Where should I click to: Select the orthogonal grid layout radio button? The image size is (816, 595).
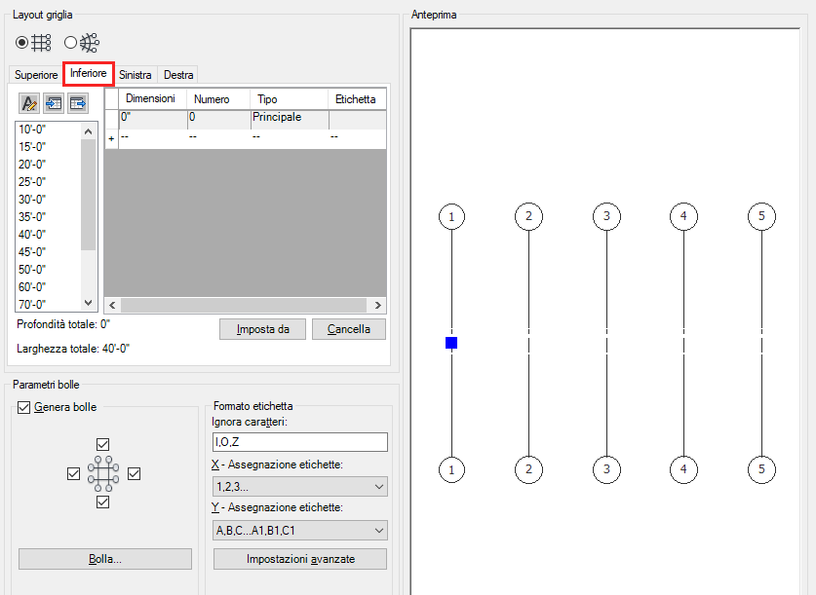pyautogui.click(x=21, y=43)
